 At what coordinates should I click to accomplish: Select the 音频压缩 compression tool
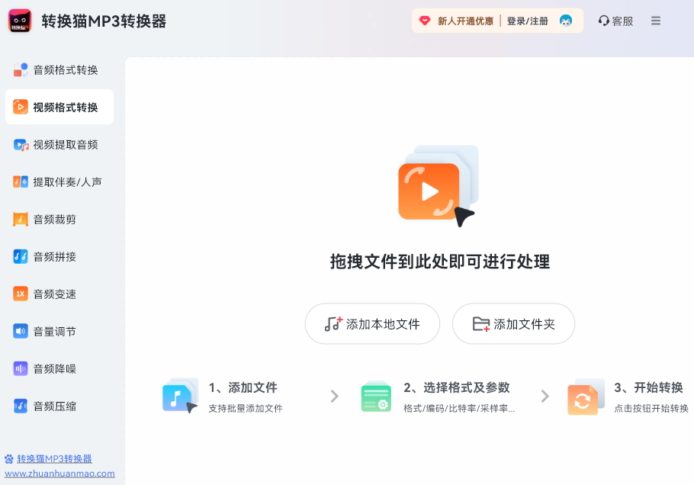click(x=59, y=406)
